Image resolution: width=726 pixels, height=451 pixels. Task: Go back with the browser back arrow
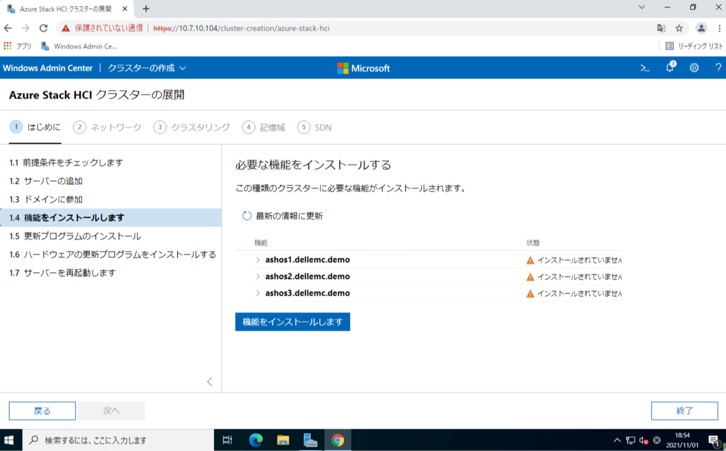click(x=8, y=28)
